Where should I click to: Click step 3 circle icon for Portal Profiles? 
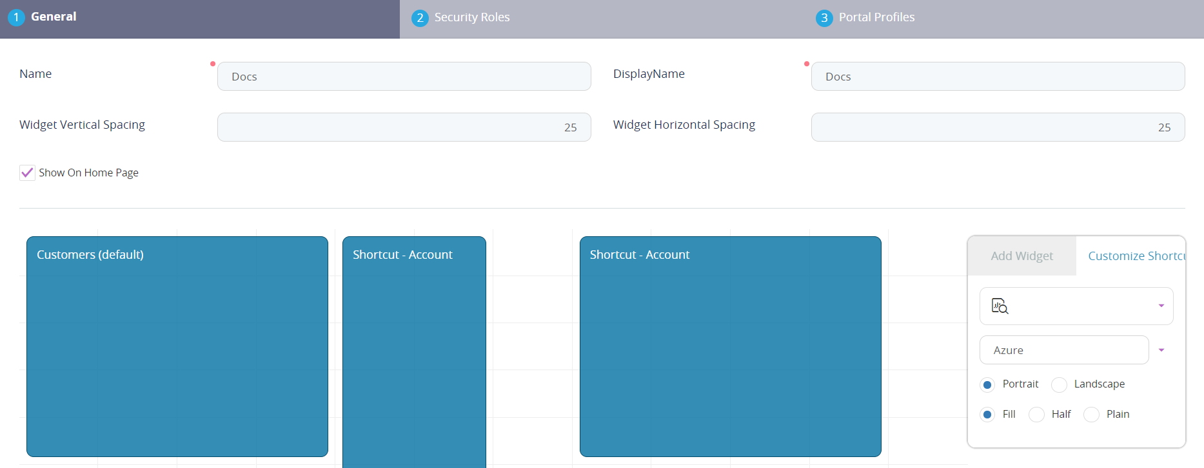click(x=824, y=18)
